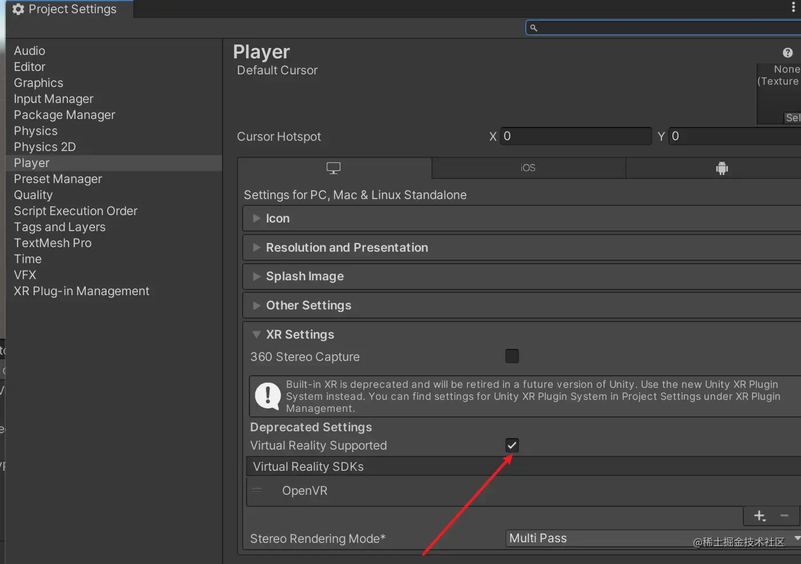The height and width of the screenshot is (564, 801).
Task: Click Settings for PC, Mac & Linux Standalone text
Action: pos(355,195)
